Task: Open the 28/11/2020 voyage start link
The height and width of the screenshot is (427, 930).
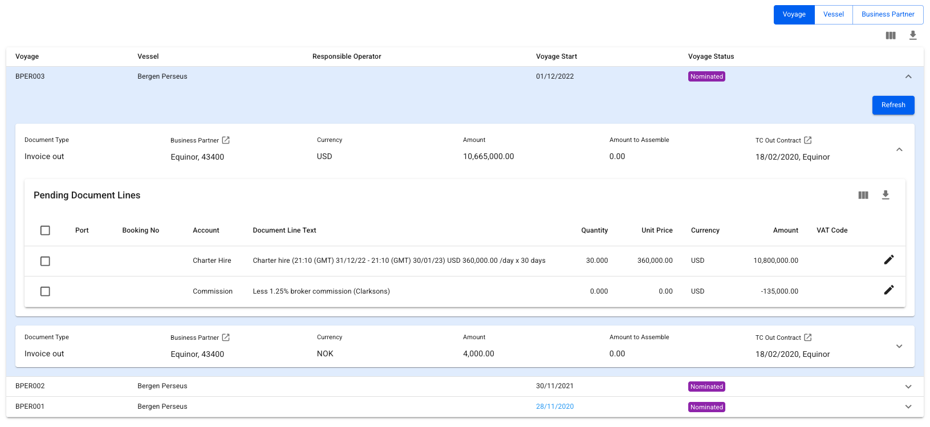Action: pyautogui.click(x=554, y=406)
